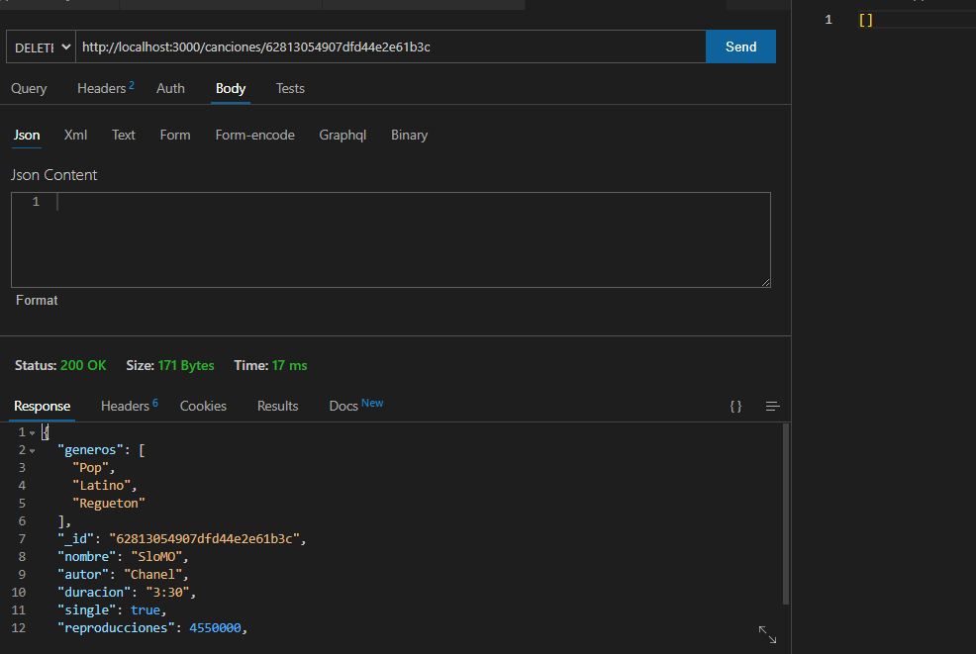Image resolution: width=976 pixels, height=654 pixels.
Task: Switch to the Query tab
Action: pyautogui.click(x=29, y=88)
